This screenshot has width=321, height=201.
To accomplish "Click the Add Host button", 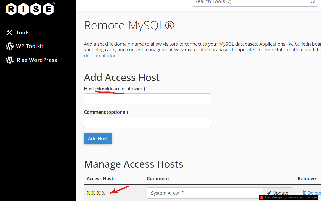I will 98,138.
